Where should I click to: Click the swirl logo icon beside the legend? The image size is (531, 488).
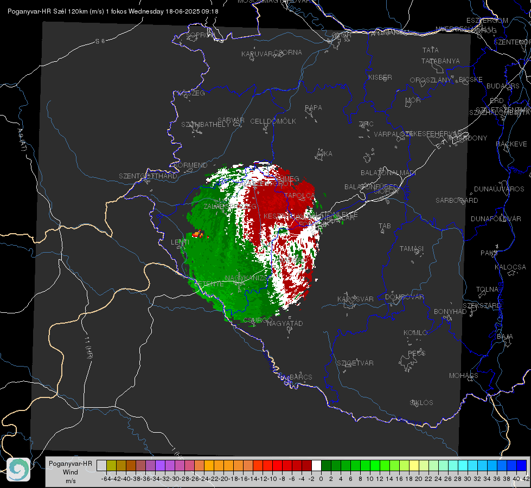pyautogui.click(x=18, y=470)
